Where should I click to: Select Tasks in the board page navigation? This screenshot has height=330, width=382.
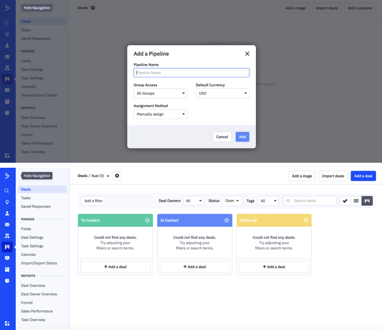(26, 198)
